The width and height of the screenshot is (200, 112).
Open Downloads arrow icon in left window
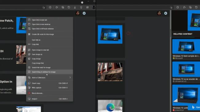pos(75,7)
